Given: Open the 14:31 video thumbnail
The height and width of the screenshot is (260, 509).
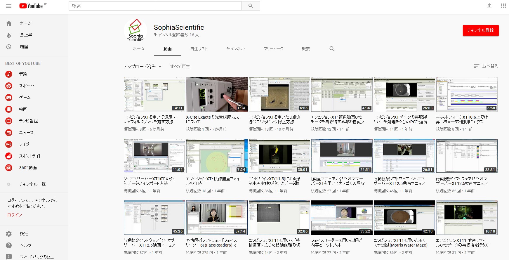Looking at the screenshot, I should (154, 94).
